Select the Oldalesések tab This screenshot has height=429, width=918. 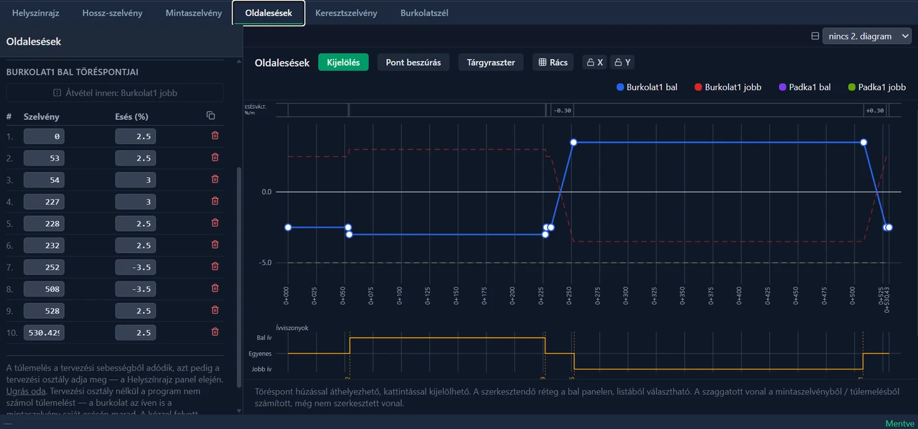[x=269, y=13]
